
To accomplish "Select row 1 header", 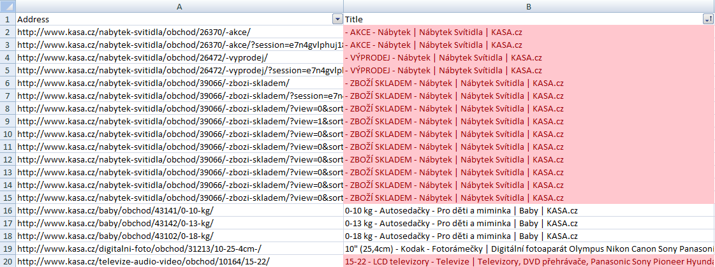I will pyautogui.click(x=8, y=19).
